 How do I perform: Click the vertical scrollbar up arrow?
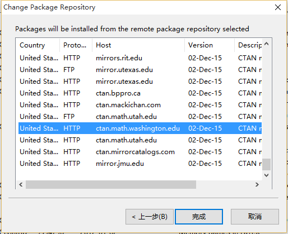[267, 44]
